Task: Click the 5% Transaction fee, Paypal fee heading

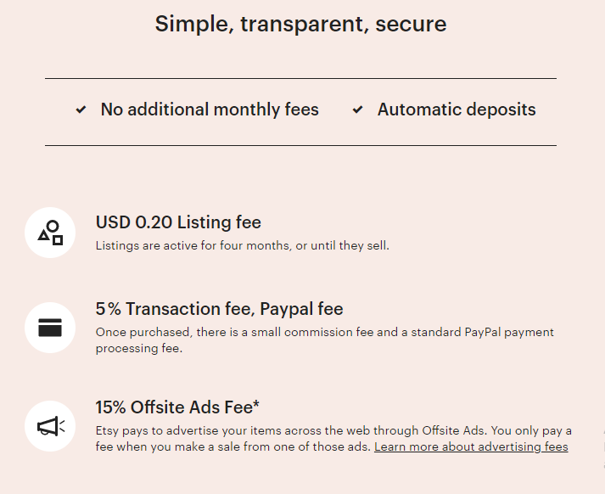Action: [x=219, y=309]
